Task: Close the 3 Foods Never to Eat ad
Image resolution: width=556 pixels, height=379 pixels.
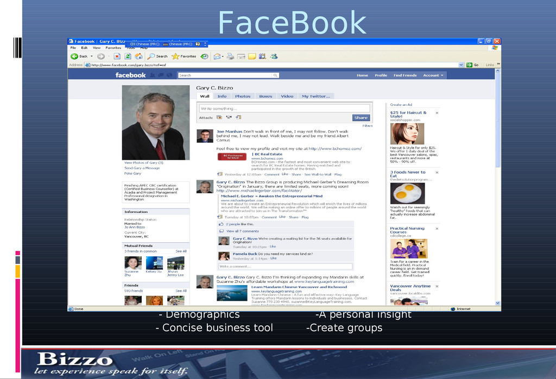Action: [437, 173]
